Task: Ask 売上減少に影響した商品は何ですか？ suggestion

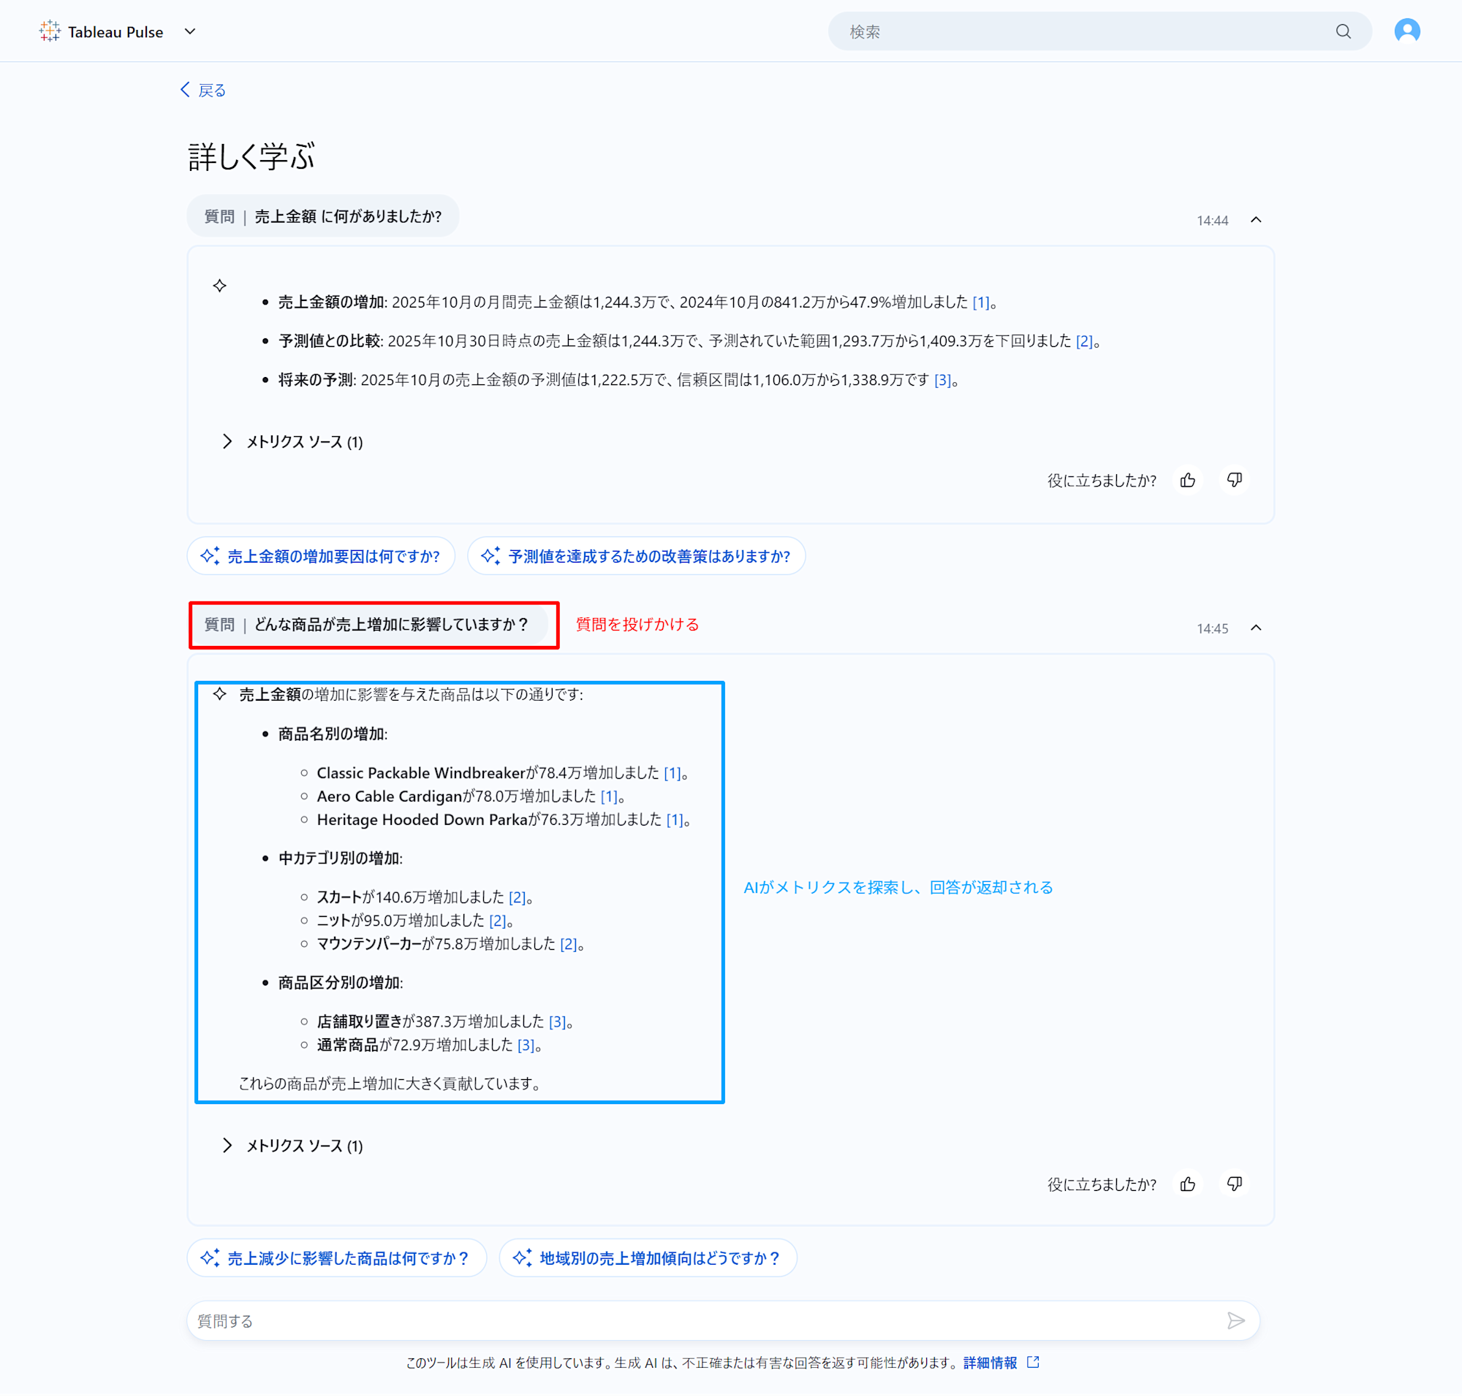Action: [337, 1258]
